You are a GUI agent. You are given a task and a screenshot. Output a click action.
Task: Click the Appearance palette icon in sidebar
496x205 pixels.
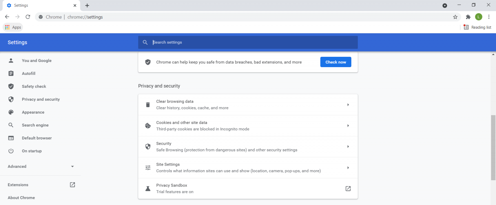(11, 112)
